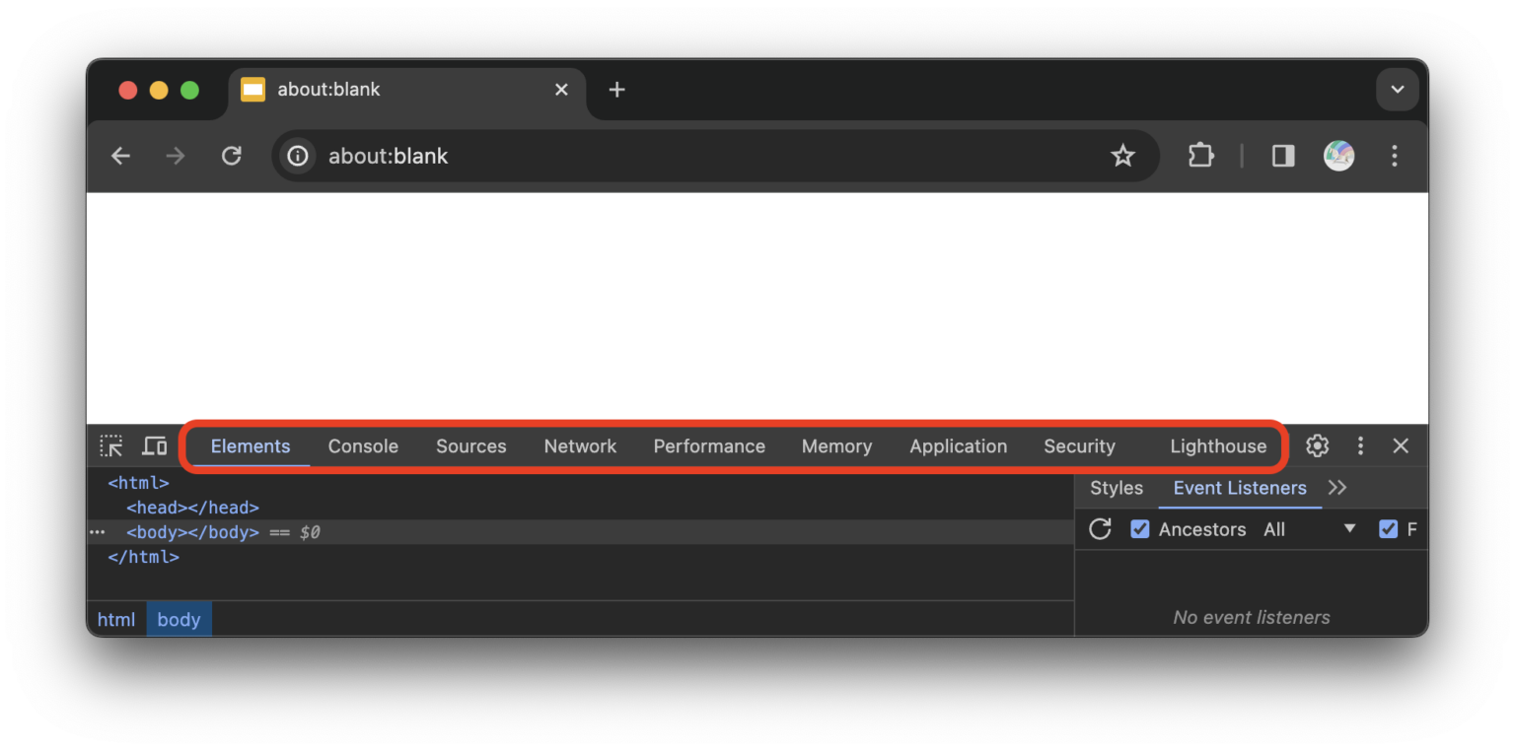Image resolution: width=1515 pixels, height=751 pixels.
Task: Select the </html> closing tag
Action: click(x=143, y=557)
